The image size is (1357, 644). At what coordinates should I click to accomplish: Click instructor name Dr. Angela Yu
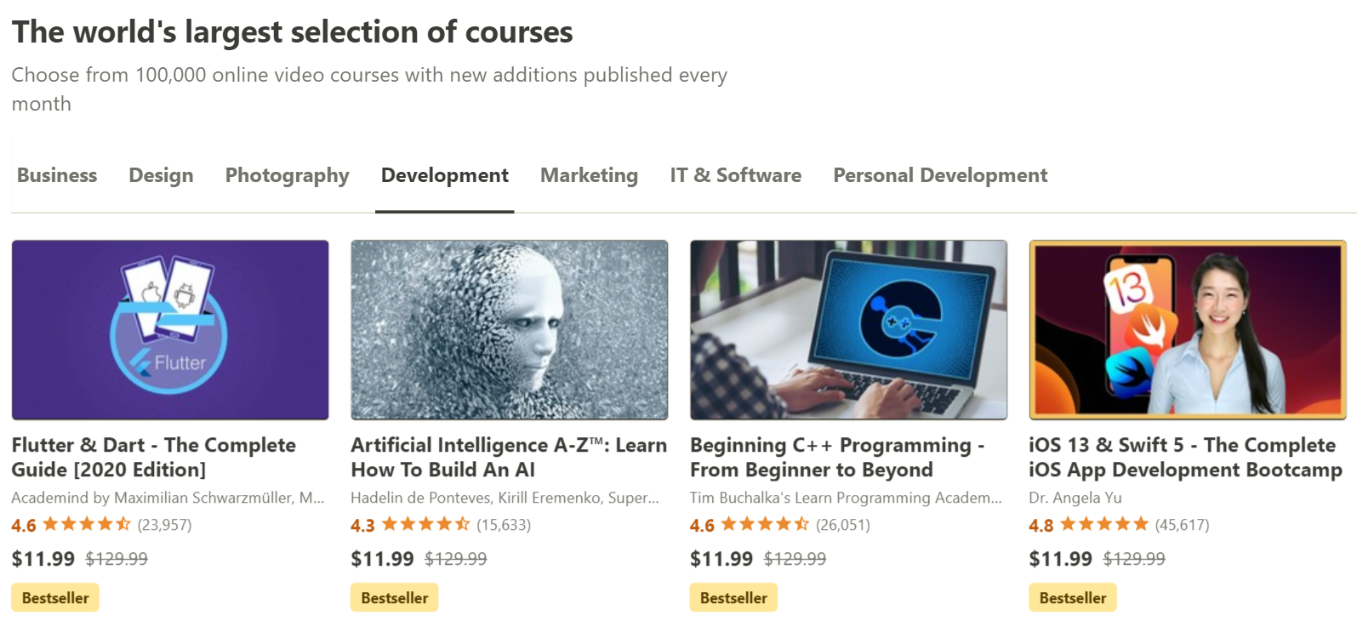coord(1075,498)
